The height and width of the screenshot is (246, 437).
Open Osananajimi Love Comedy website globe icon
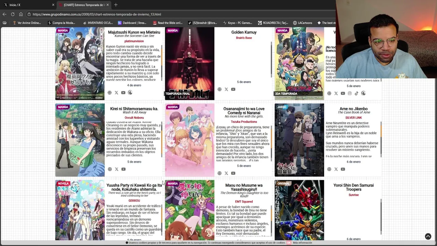(220, 173)
